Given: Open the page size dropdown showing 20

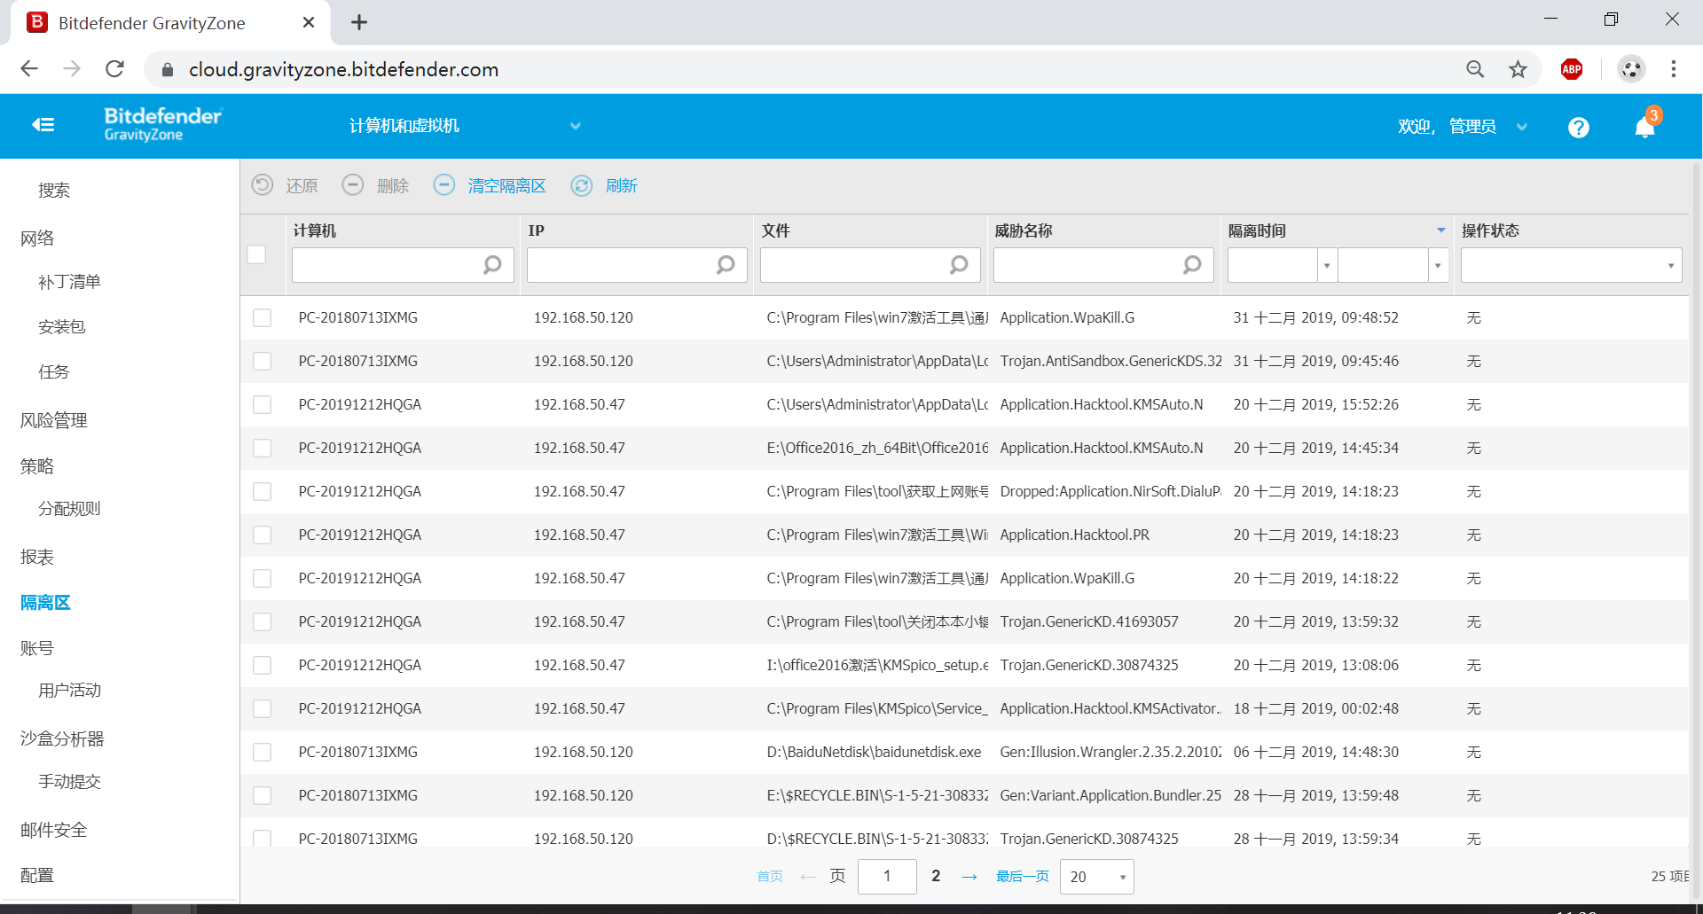Looking at the screenshot, I should pos(1096,877).
